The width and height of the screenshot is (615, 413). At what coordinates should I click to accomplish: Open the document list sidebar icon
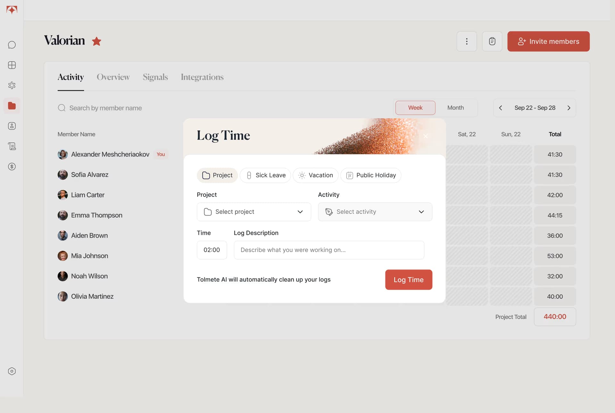click(x=12, y=146)
